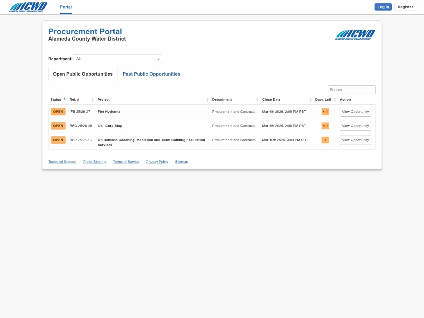The height and width of the screenshot is (318, 424).
Task: Focus the Search input field
Action: [x=352, y=90]
